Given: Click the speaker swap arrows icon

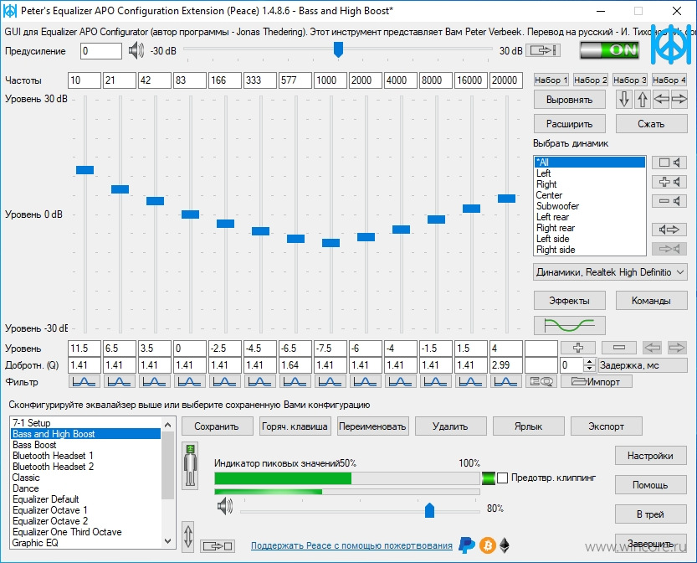Looking at the screenshot, I should 669,230.
